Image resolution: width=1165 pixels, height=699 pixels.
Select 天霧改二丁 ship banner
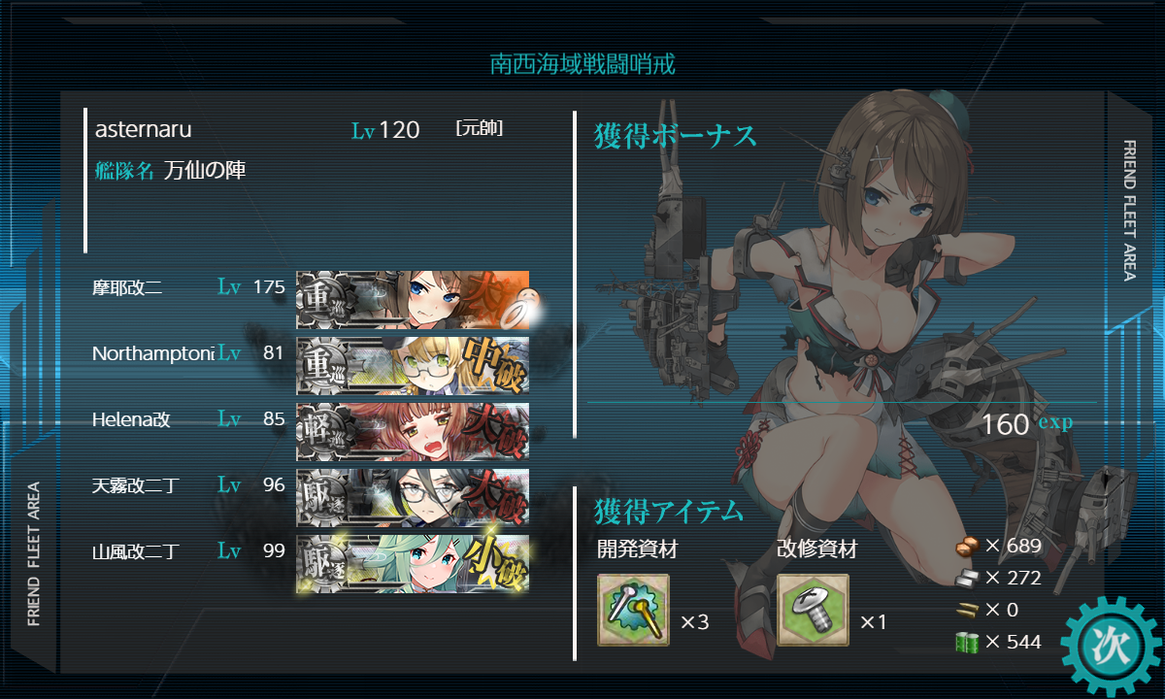pyautogui.click(x=413, y=498)
